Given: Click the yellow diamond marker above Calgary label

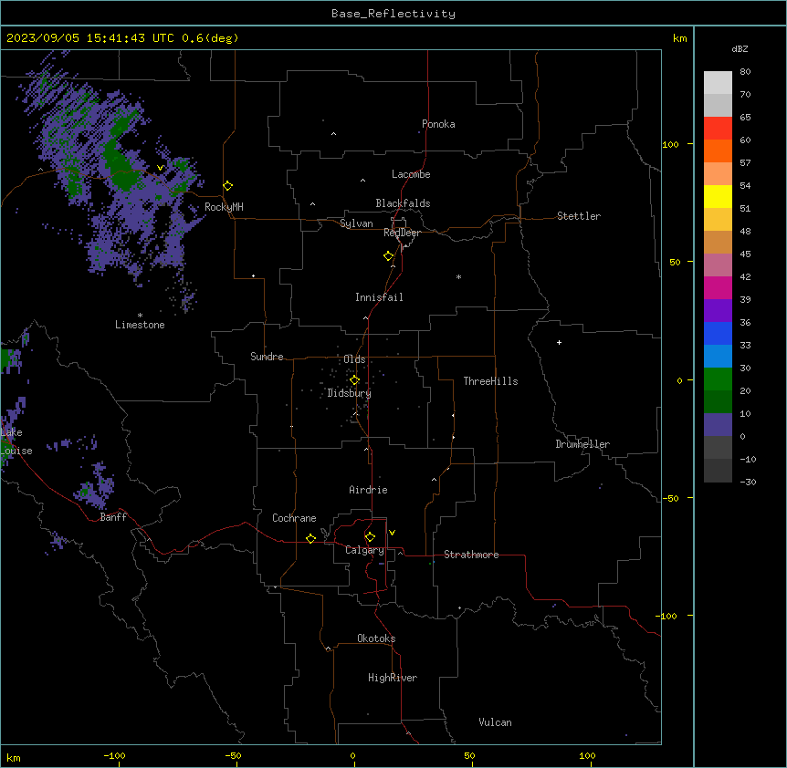Looking at the screenshot, I should pos(370,537).
